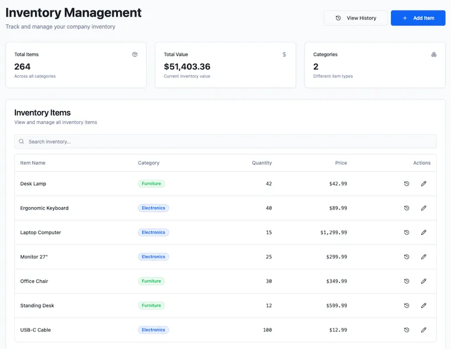Click pencil icon for Office Chair
451x349 pixels.
423,281
